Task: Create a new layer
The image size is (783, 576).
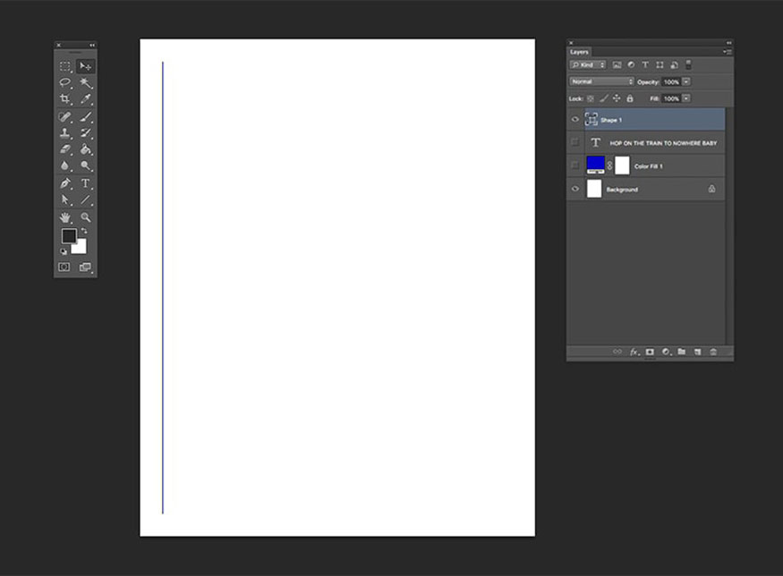Action: (x=698, y=352)
